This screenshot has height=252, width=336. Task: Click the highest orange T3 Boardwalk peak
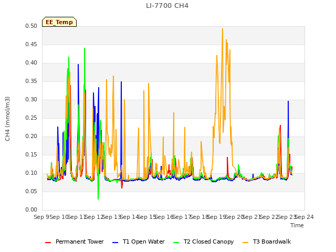click(x=223, y=29)
